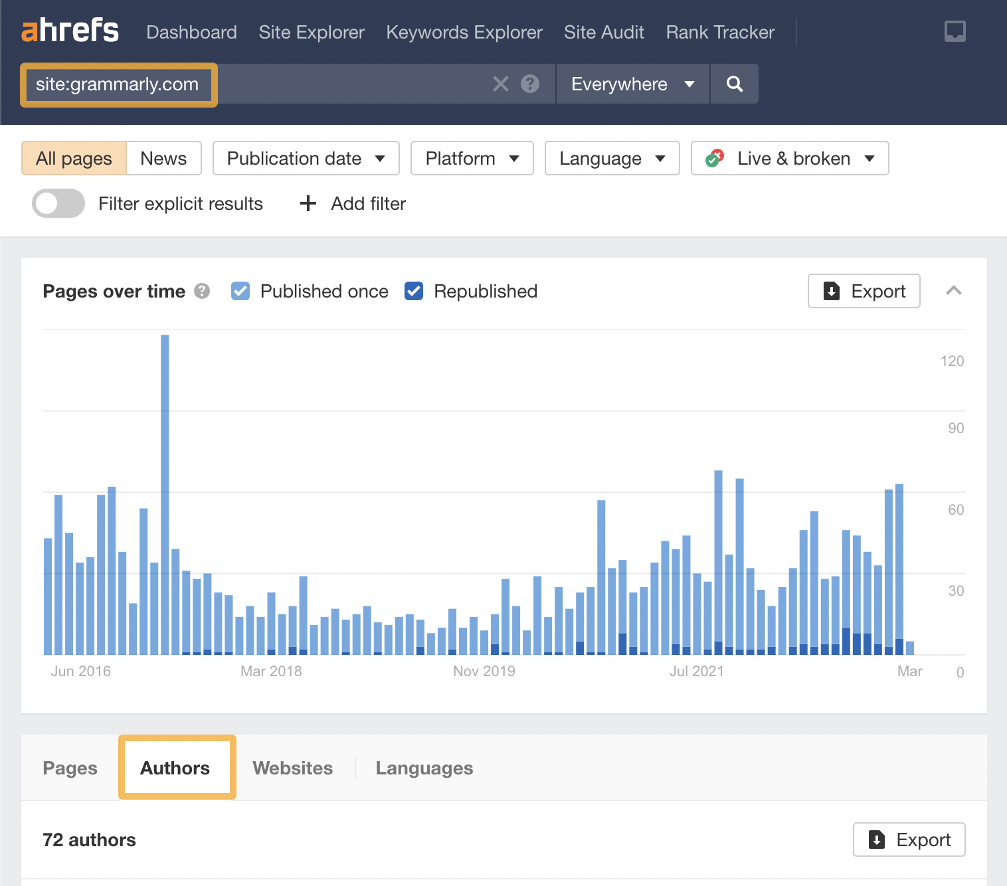1007x886 pixels.
Task: Switch to the Websites tab
Action: point(292,768)
